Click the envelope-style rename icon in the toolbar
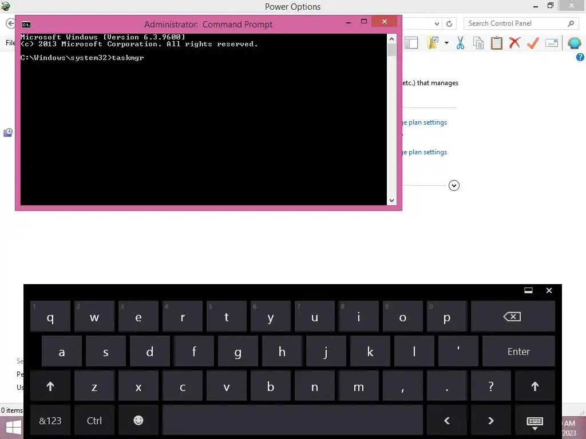 click(552, 43)
